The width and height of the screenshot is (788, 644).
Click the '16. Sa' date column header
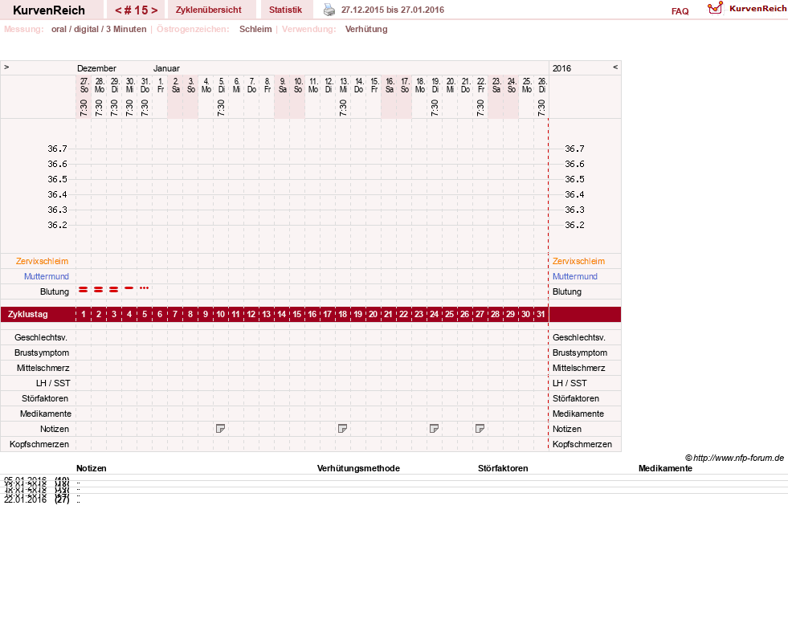(x=390, y=85)
